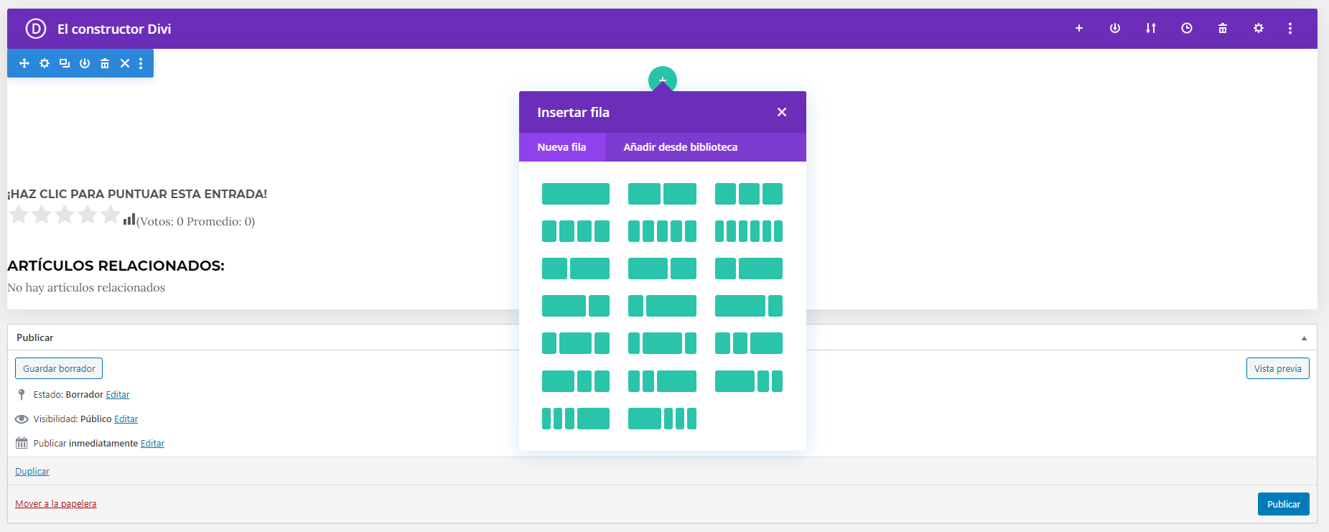Select 1/3 plus 2/3 column layout

[749, 269]
